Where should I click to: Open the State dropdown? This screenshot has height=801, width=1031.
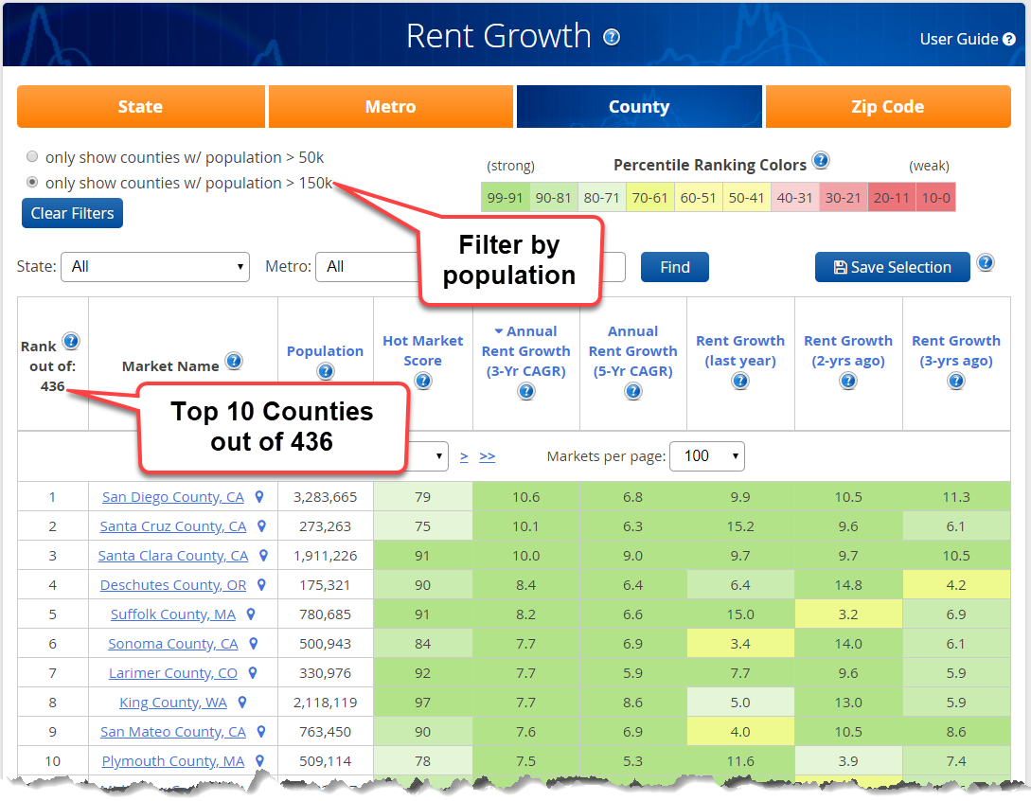point(155,267)
